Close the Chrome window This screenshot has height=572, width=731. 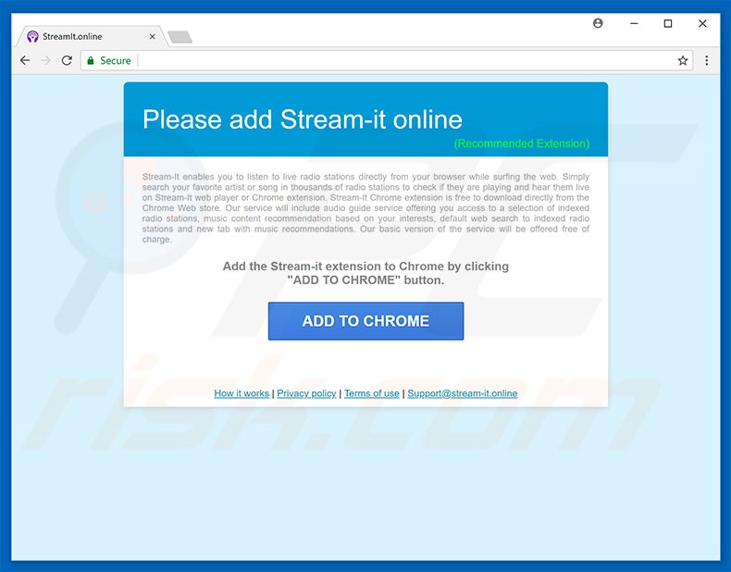pyautogui.click(x=702, y=23)
